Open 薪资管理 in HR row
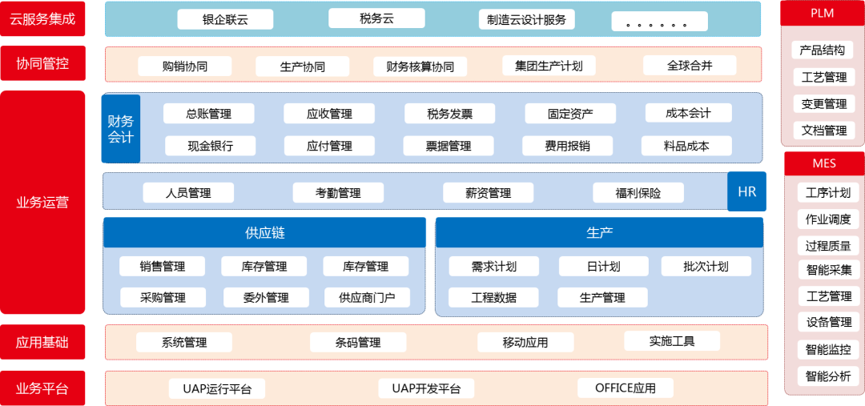This screenshot has width=865, height=406. [489, 192]
